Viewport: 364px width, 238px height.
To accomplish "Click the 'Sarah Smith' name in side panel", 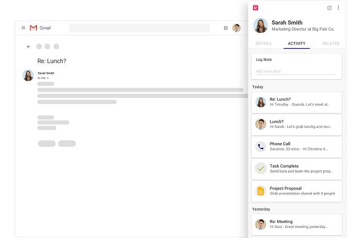I will pyautogui.click(x=287, y=22).
